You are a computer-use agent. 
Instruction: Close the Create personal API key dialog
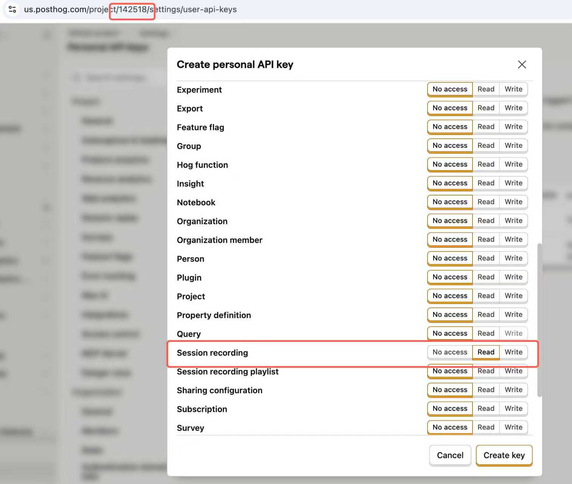[x=522, y=65]
